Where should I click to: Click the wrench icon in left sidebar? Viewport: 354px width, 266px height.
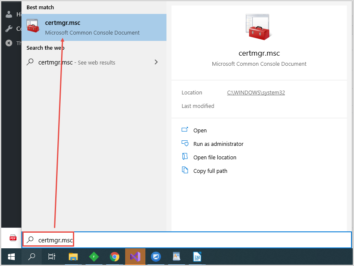click(x=9, y=29)
